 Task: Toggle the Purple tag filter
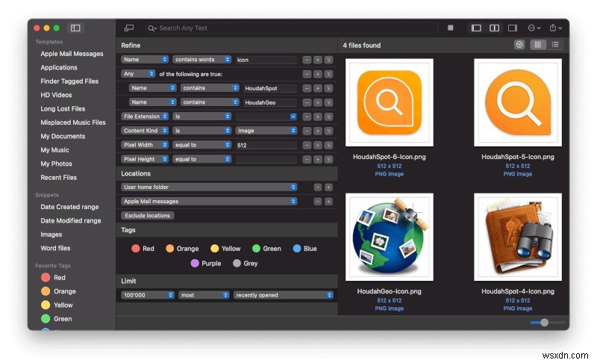(x=206, y=264)
